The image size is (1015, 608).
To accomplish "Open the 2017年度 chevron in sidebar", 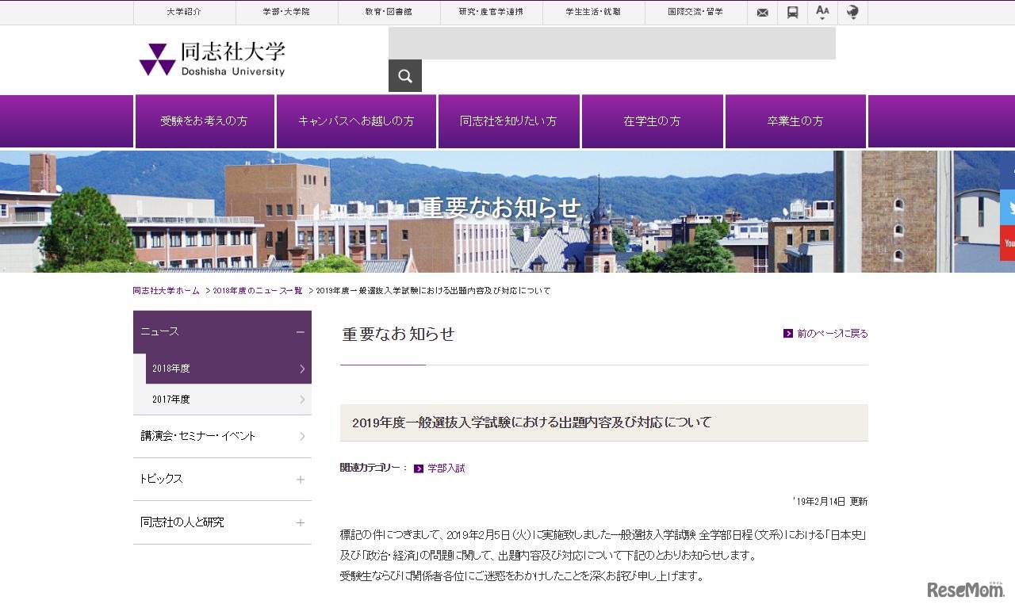I will tap(300, 399).
